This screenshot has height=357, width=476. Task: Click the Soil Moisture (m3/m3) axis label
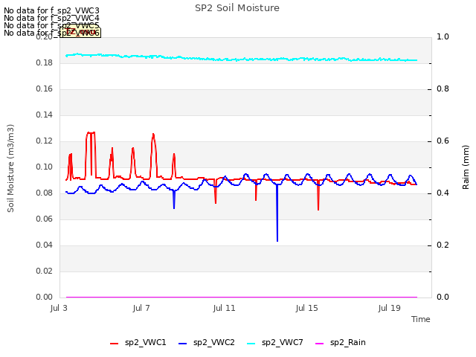(x=10, y=168)
